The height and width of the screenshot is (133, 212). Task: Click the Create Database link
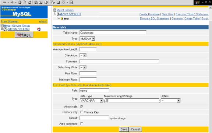pyautogui.click(x=149, y=14)
